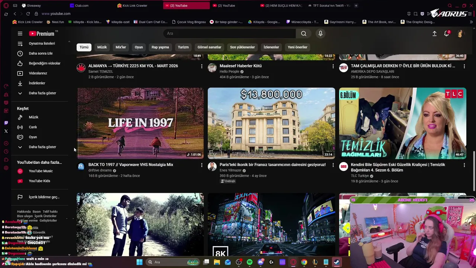The height and width of the screenshot is (268, 476).
Task: Select the Turizm filter chip
Action: (x=183, y=47)
